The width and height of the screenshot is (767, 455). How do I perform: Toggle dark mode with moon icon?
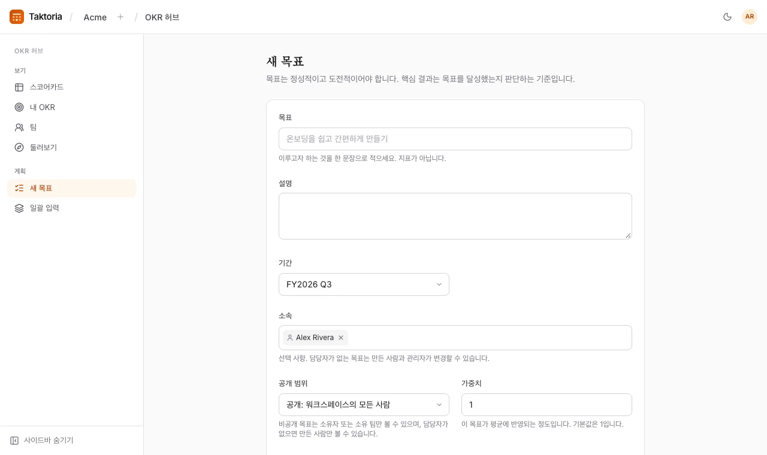point(727,17)
